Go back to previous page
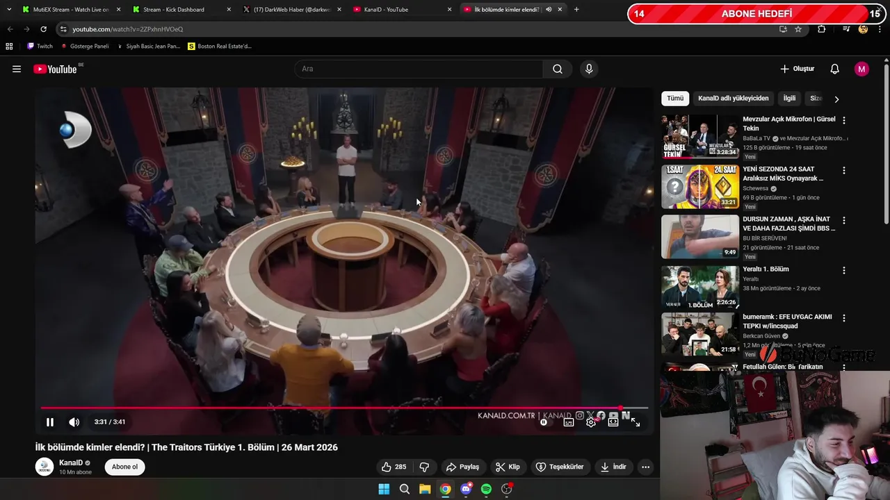The height and width of the screenshot is (500, 890). [x=10, y=29]
